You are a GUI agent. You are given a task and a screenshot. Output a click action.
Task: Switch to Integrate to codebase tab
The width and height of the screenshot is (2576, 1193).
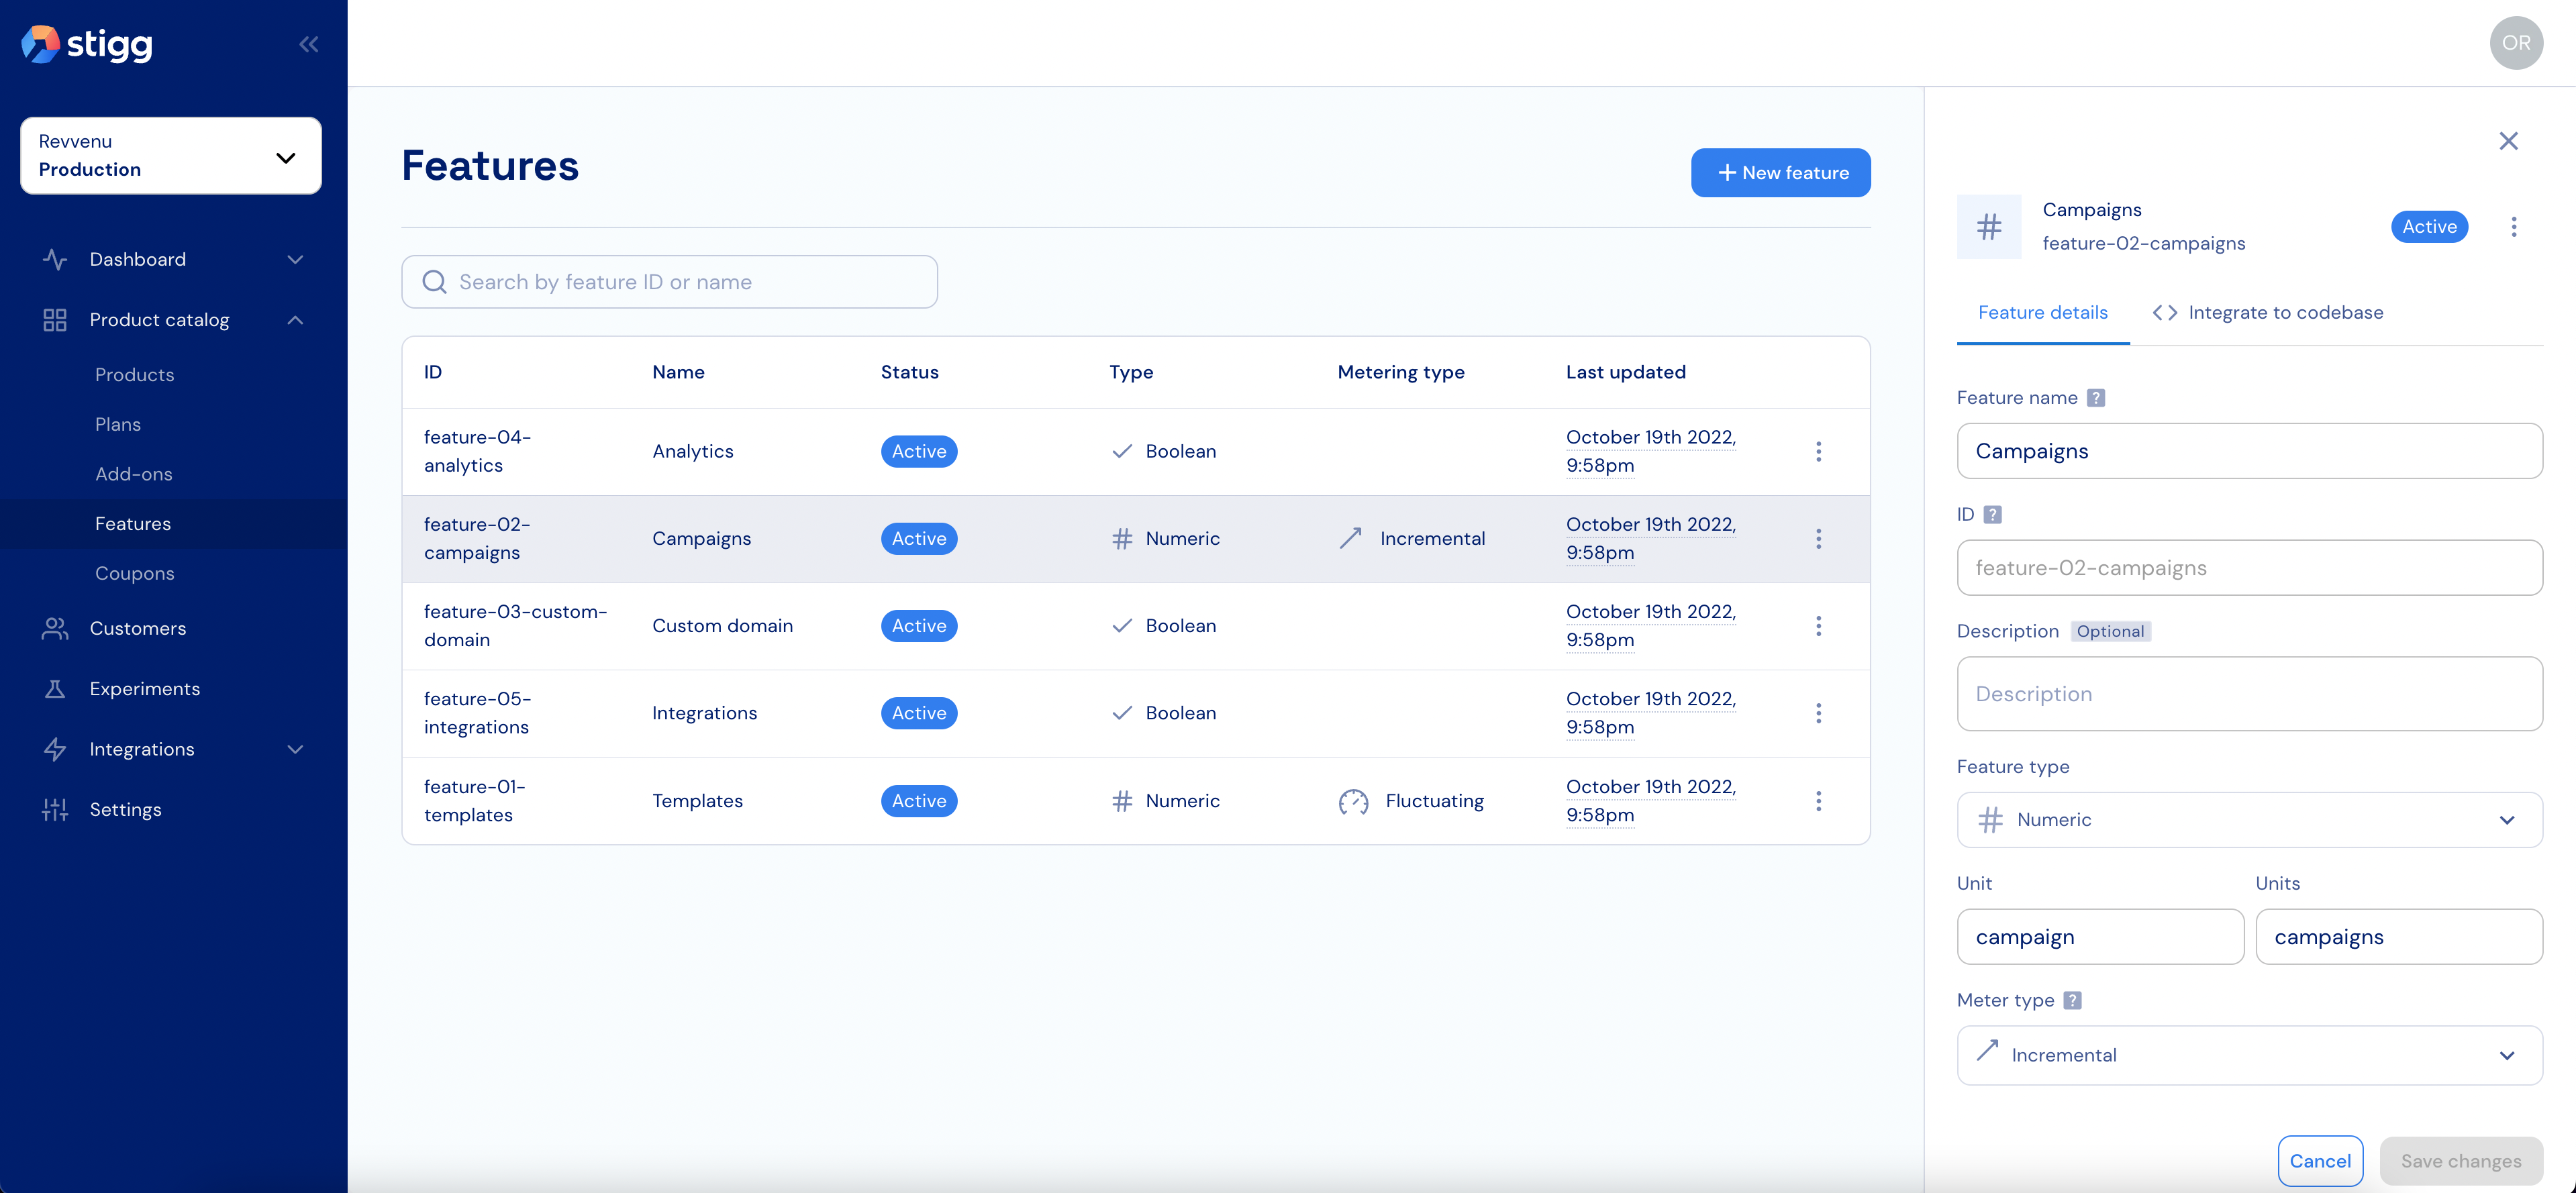click(2267, 313)
